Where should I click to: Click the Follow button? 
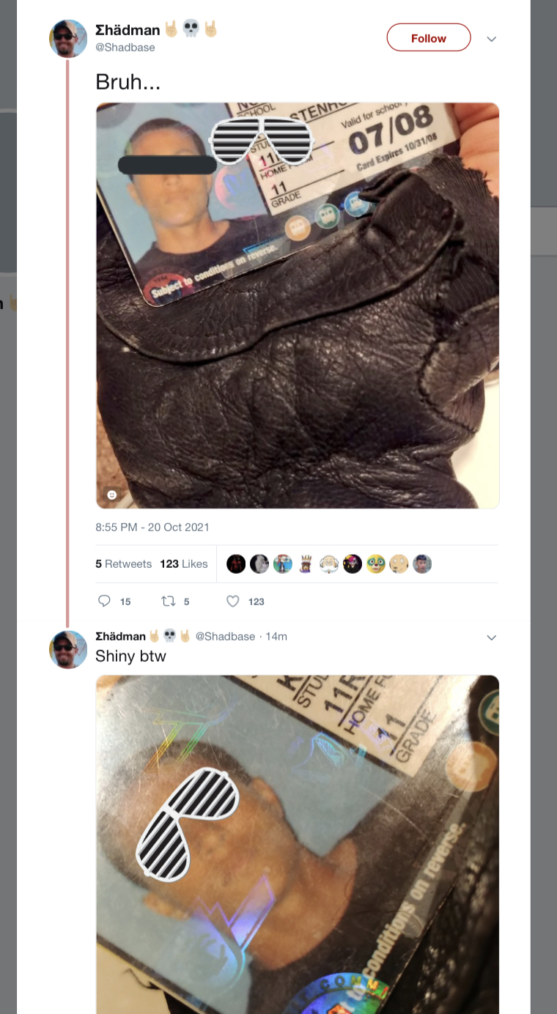point(429,38)
